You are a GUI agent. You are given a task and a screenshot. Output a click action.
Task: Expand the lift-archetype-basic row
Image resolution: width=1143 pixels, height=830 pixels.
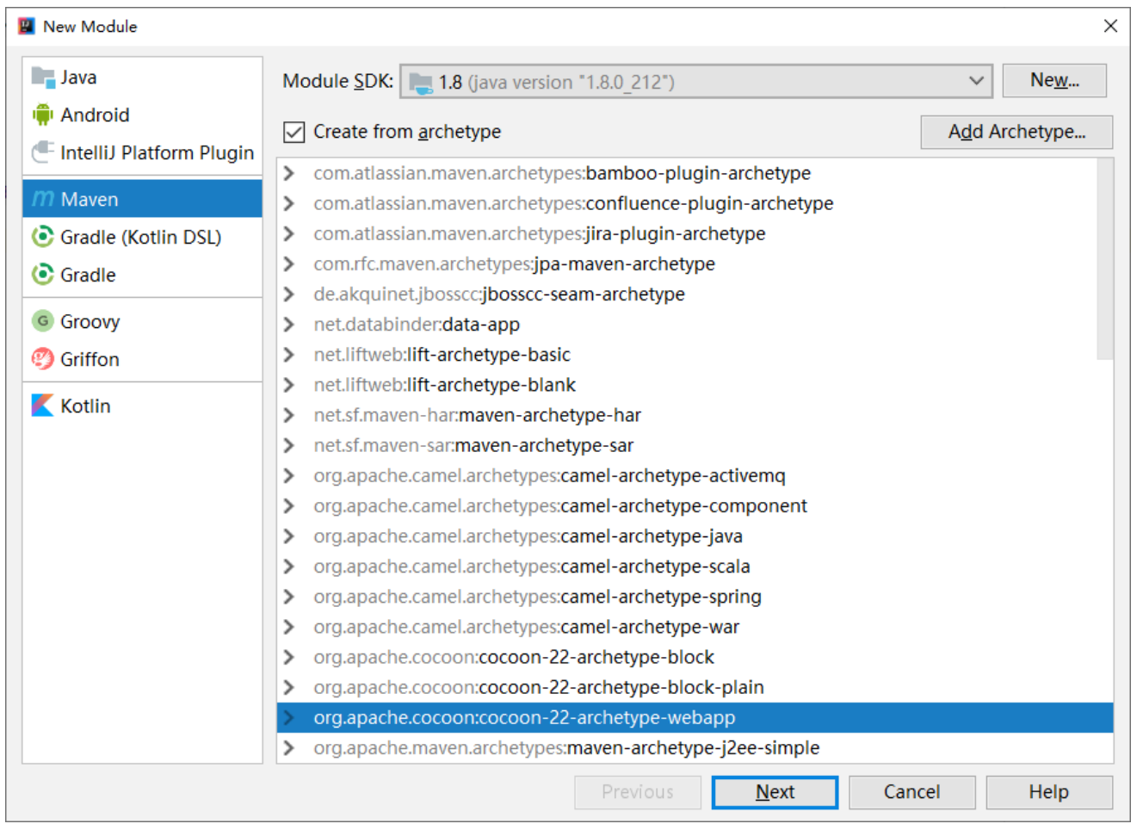[x=289, y=355]
